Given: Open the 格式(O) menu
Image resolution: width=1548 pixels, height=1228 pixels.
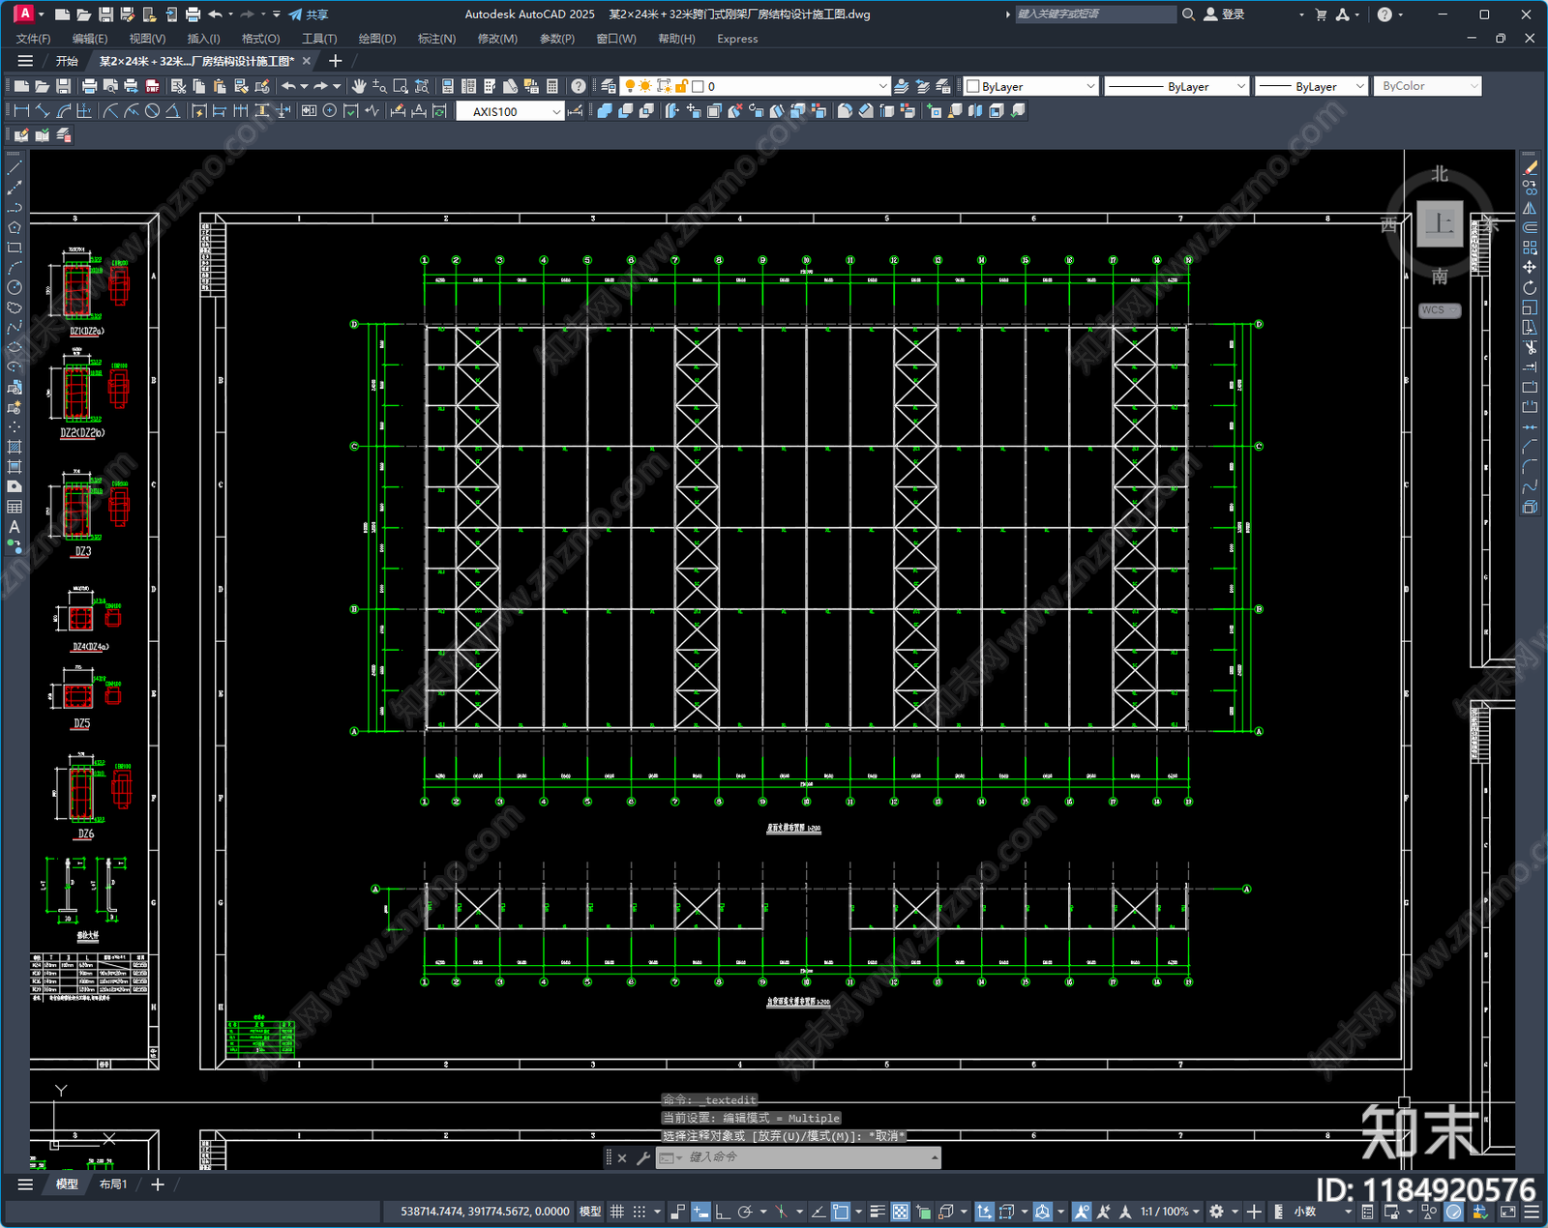Looking at the screenshot, I should coord(260,39).
